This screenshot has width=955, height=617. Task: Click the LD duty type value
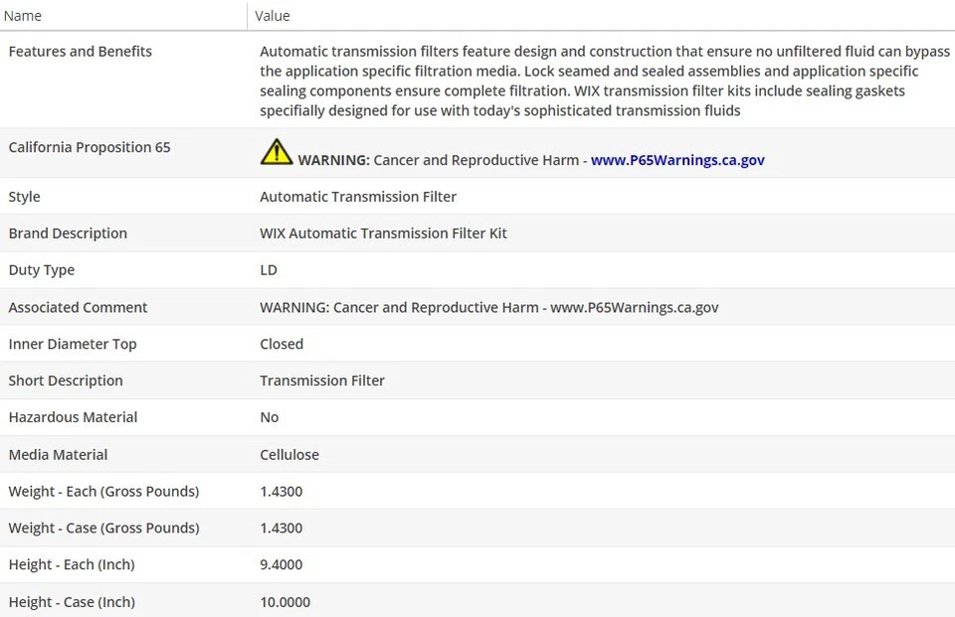[x=269, y=270]
